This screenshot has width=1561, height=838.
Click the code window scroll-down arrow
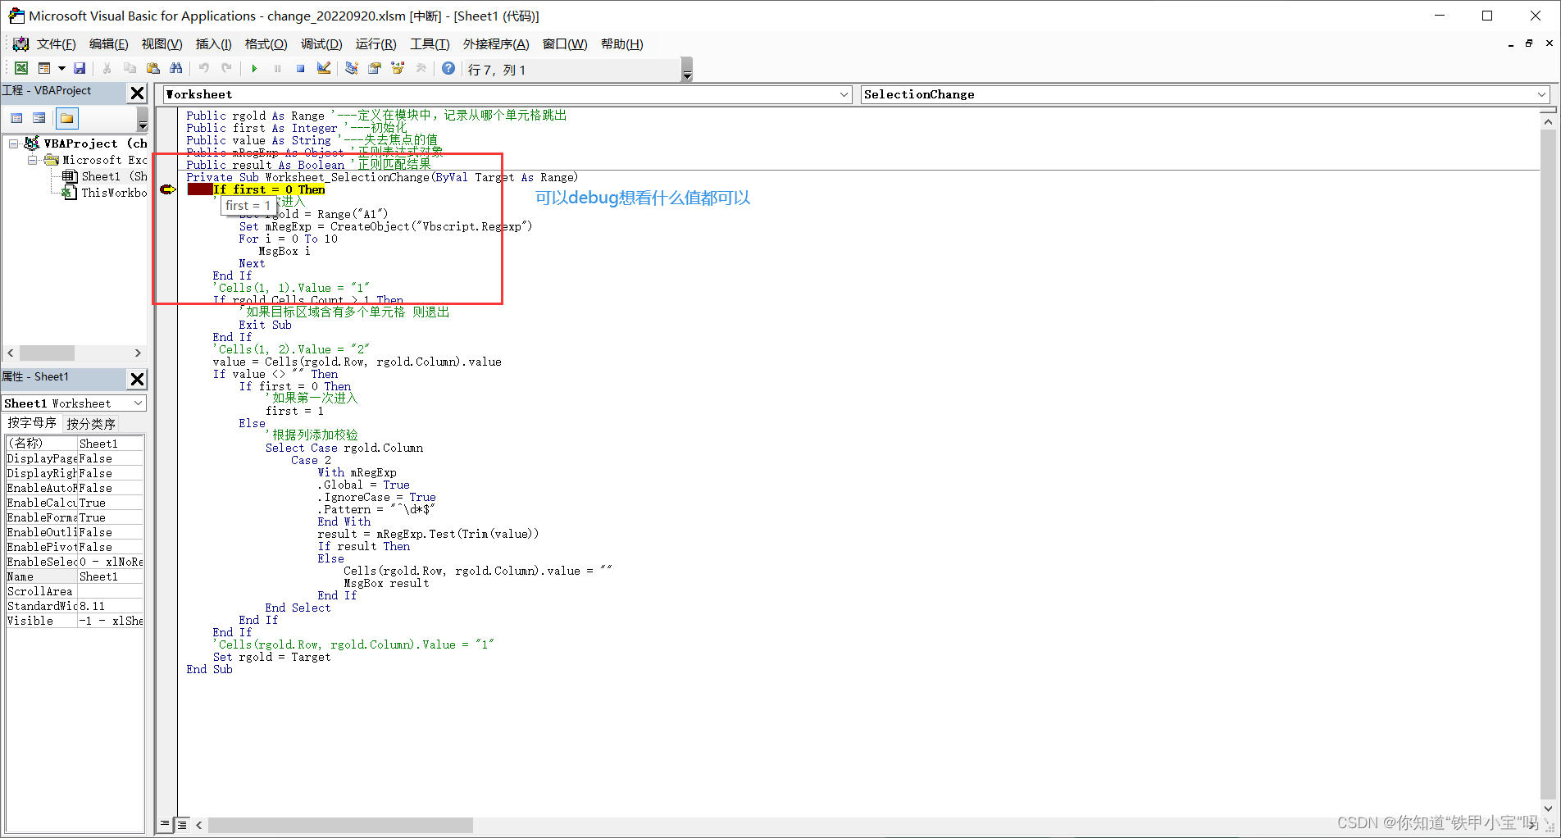(1548, 808)
